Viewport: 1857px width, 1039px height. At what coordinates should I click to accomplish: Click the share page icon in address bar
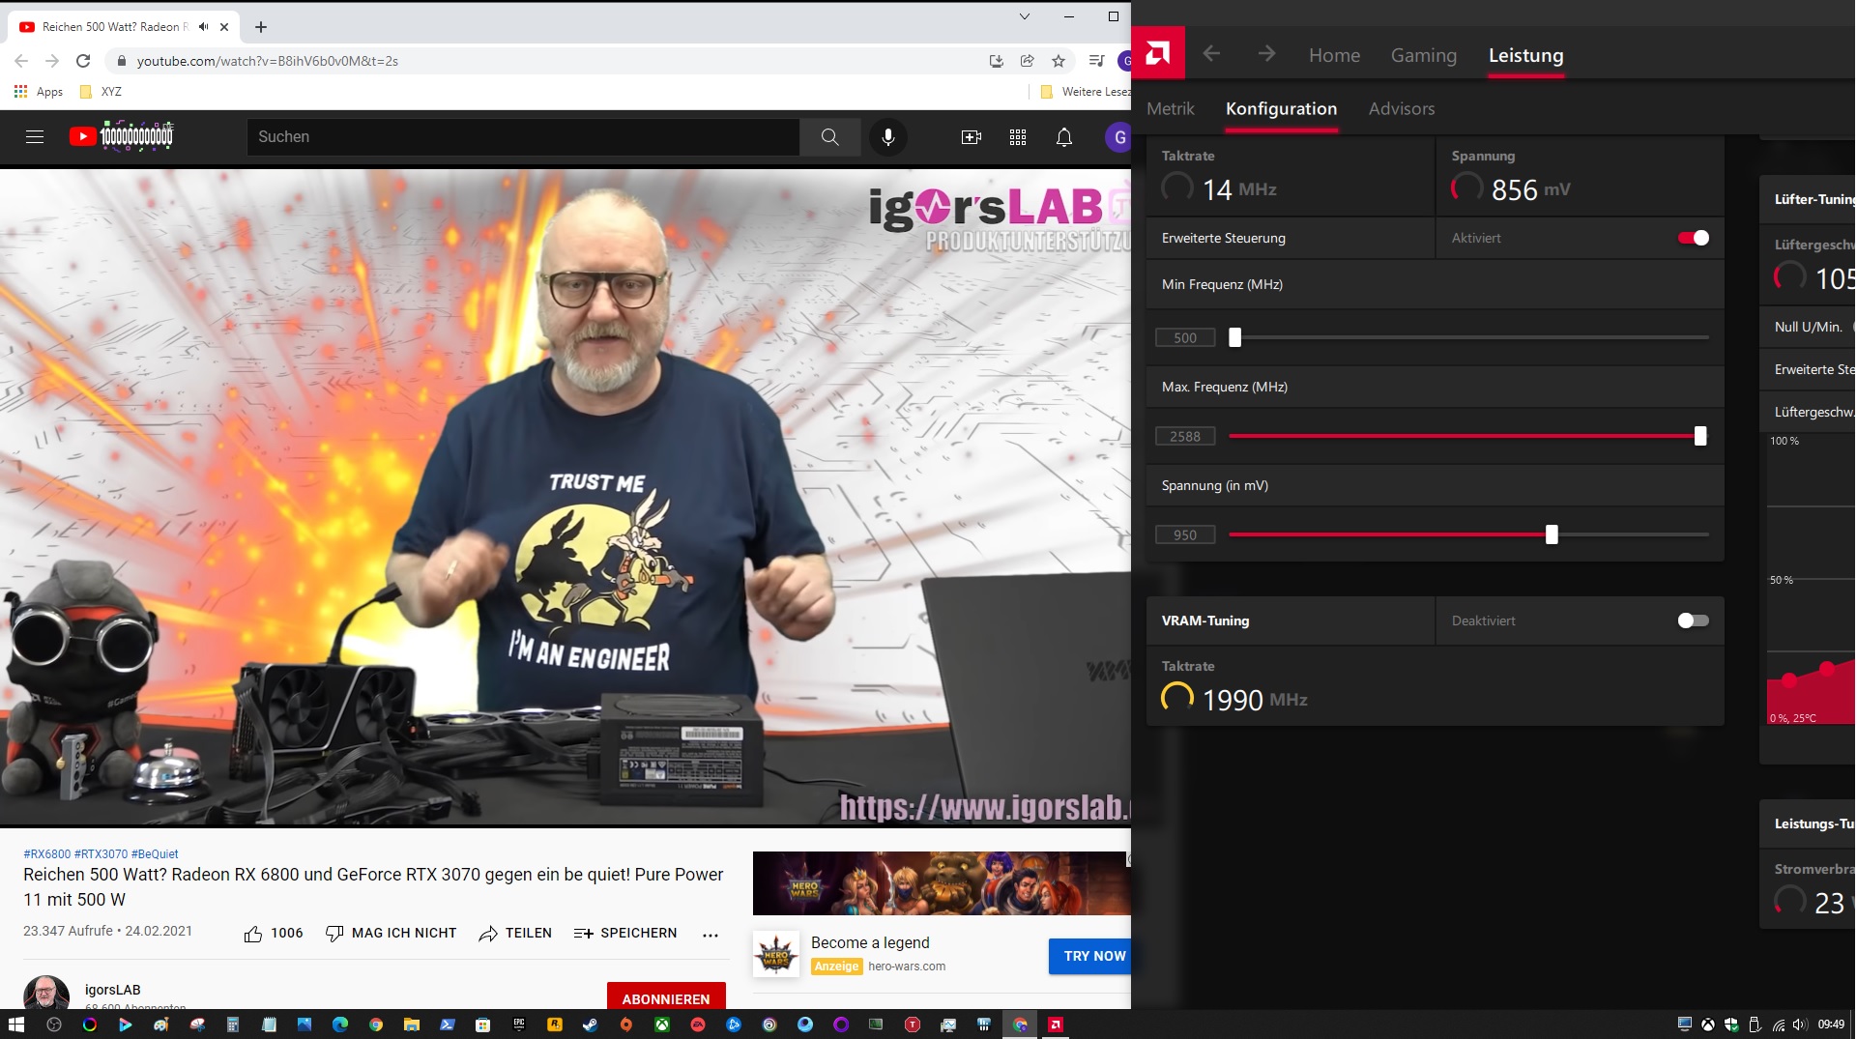[x=1027, y=61]
